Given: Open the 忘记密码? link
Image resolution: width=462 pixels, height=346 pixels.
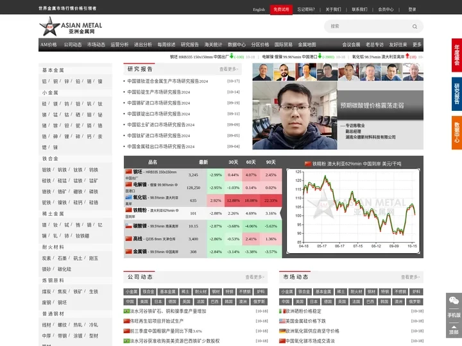Looking at the screenshot, I should [x=306, y=10].
